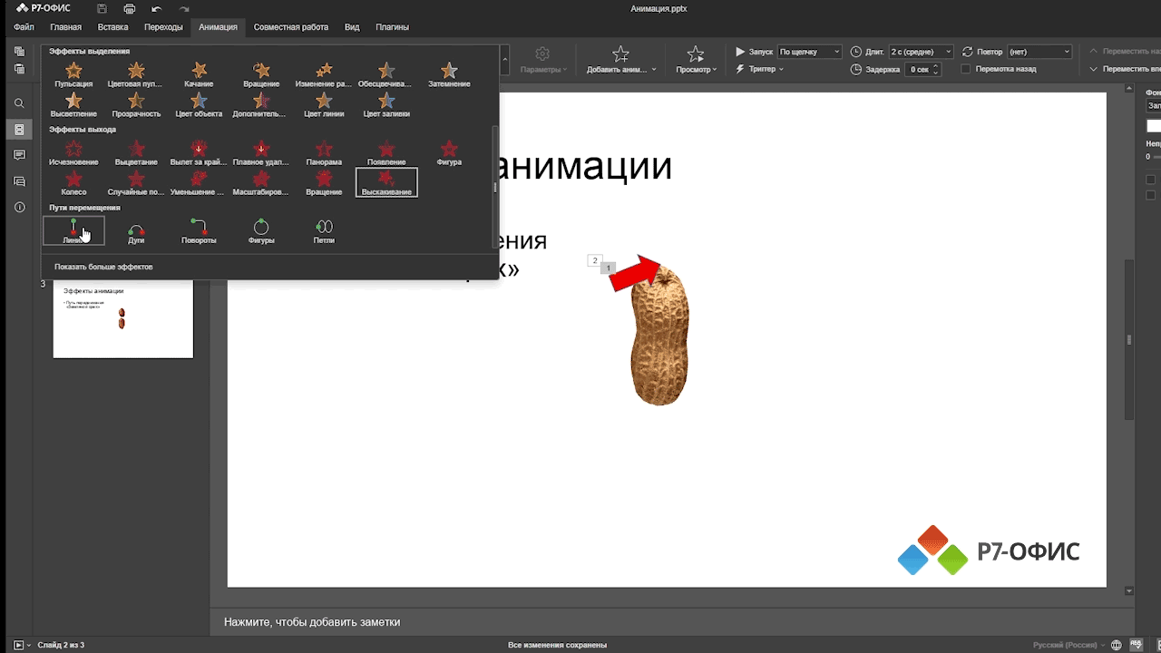Switch to the Главная tab
This screenshot has width=1161, height=653.
[65, 27]
